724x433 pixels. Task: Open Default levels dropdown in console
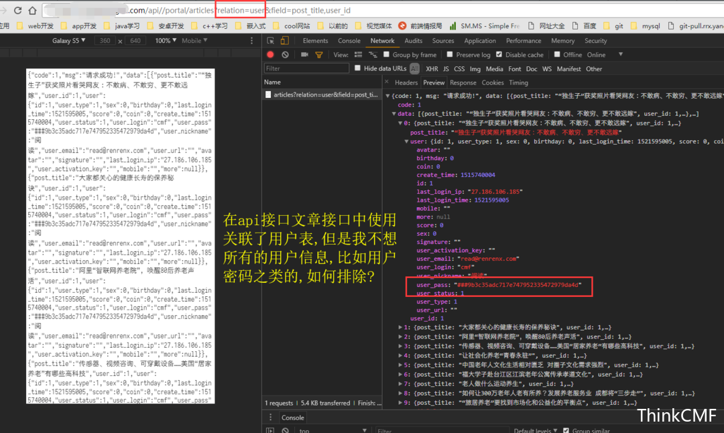[536, 430]
